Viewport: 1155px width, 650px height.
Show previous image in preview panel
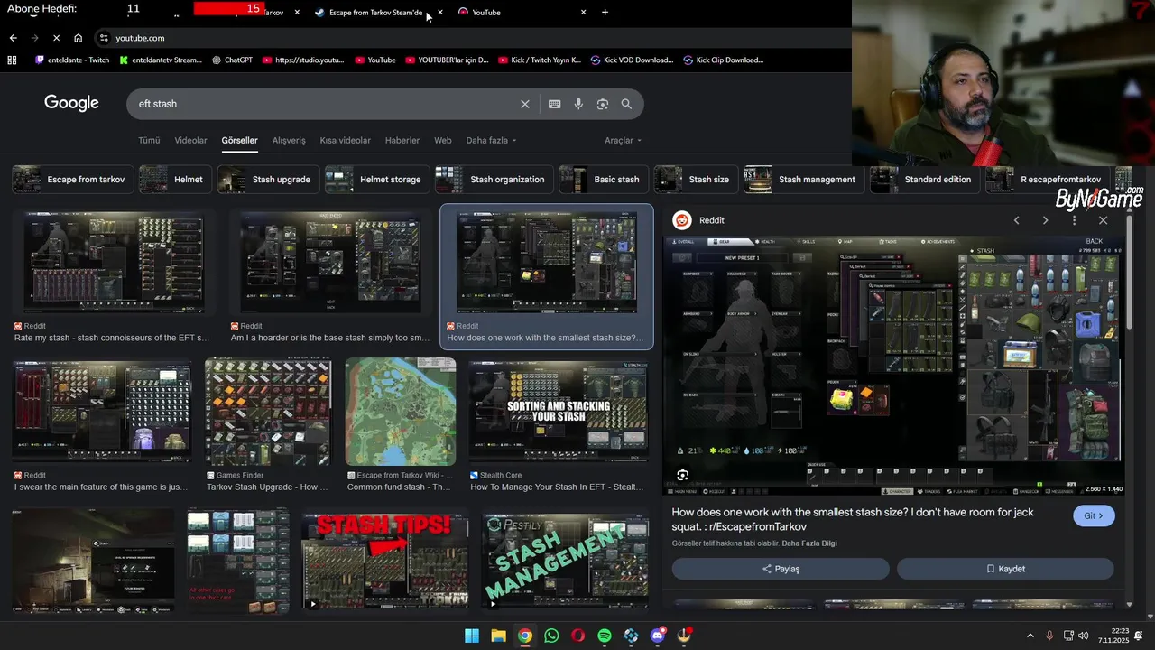pyautogui.click(x=1017, y=220)
